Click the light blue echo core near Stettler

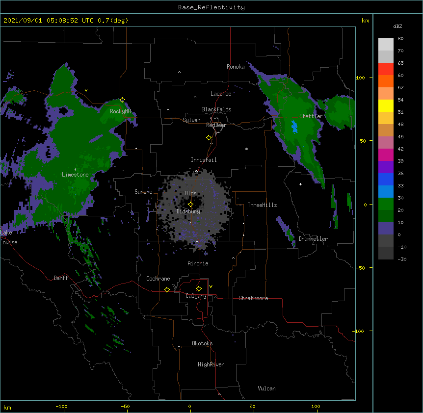[294, 127]
